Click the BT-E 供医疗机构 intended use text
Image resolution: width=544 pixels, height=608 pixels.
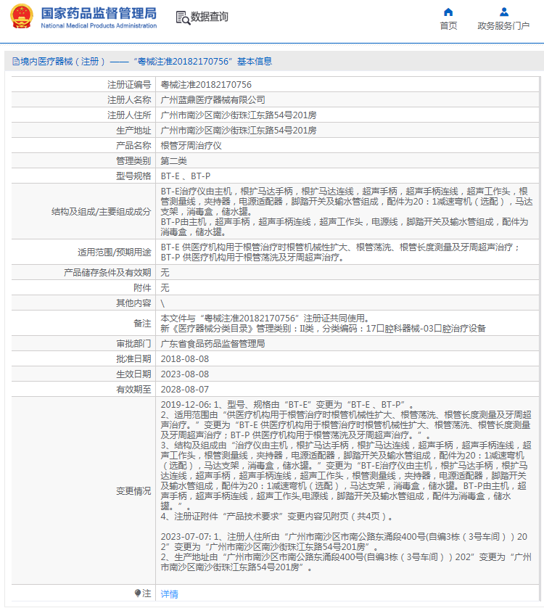(340, 247)
